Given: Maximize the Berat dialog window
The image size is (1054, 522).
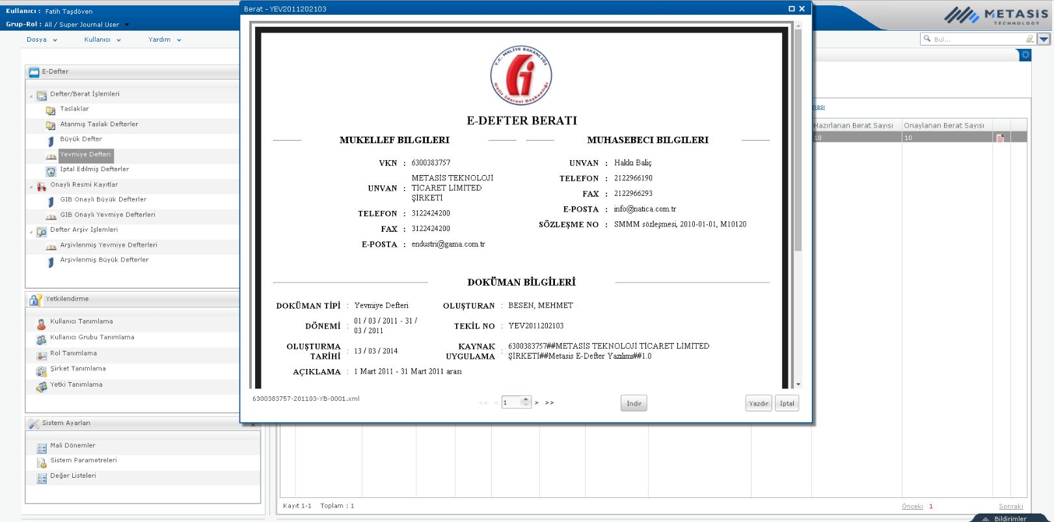Looking at the screenshot, I should [792, 9].
